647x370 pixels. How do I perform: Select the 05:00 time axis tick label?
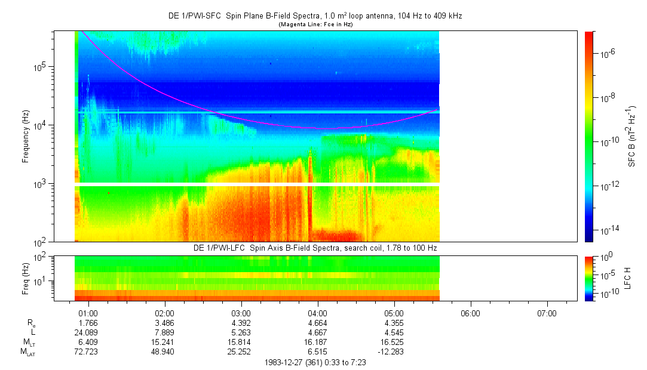coord(394,313)
